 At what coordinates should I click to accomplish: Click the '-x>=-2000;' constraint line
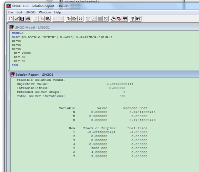coord(22,53)
